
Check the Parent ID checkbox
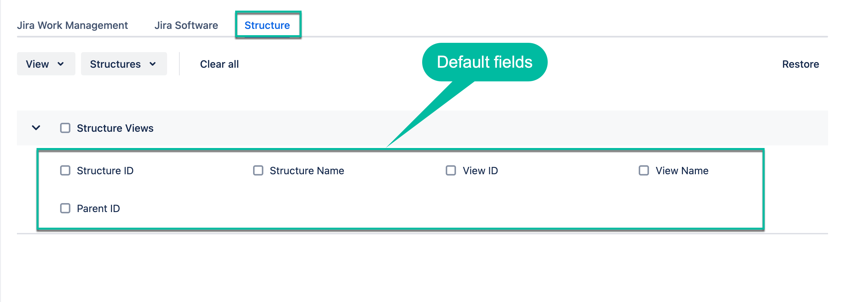click(x=65, y=208)
